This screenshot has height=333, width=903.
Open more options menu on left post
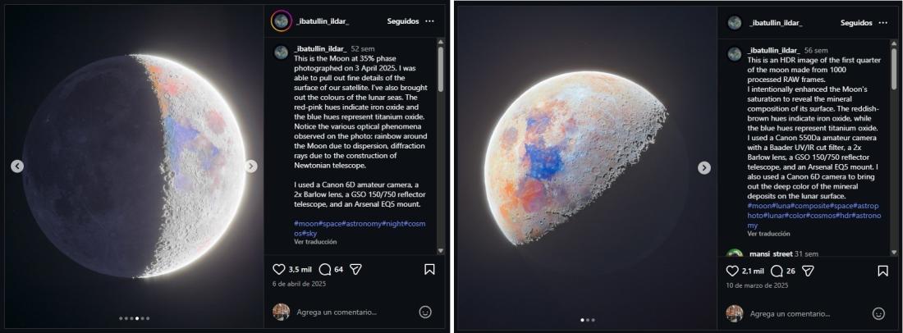click(x=429, y=21)
